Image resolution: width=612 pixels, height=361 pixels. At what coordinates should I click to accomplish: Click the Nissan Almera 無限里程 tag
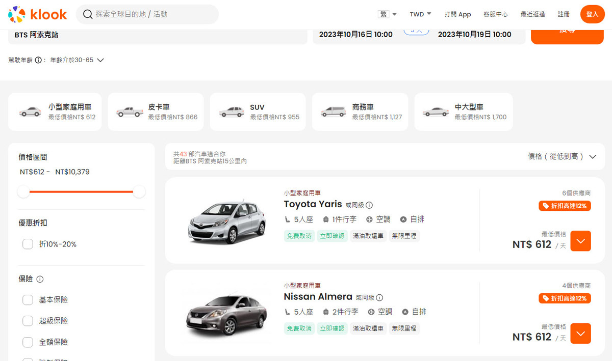404,328
